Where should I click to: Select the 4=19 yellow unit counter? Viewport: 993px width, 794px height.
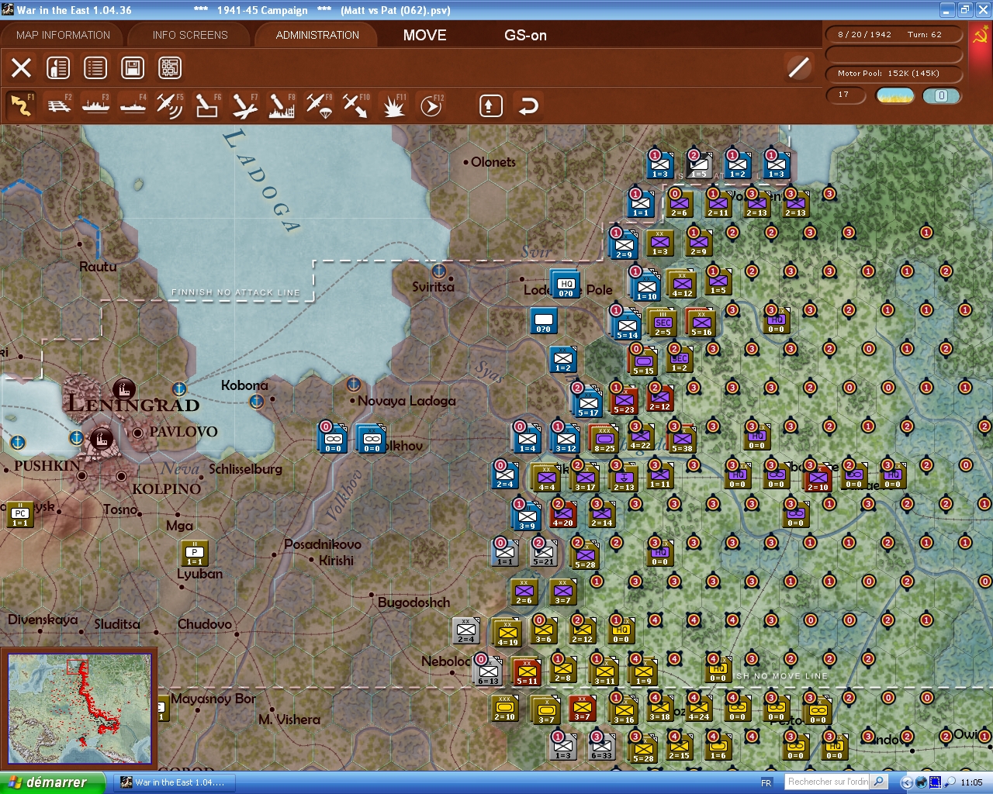[x=507, y=633]
